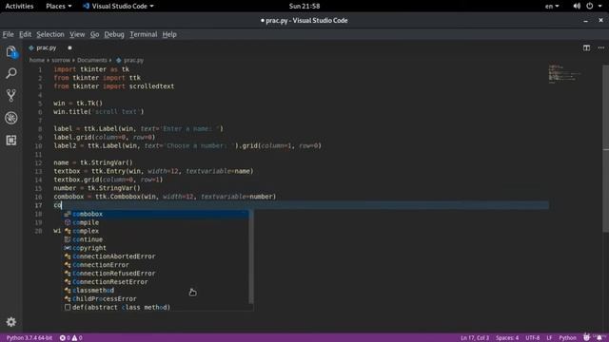
Task: Choose def(abstract class method) snippet
Action: 156,307
